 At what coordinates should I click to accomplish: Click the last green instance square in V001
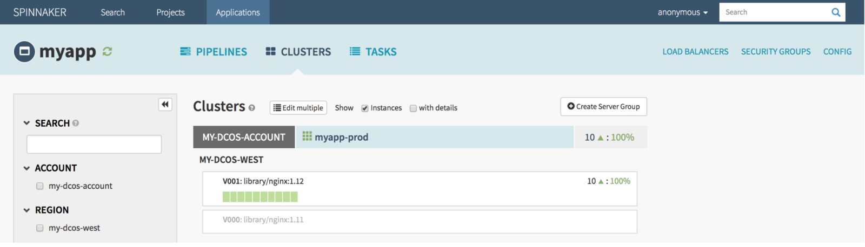(x=294, y=197)
